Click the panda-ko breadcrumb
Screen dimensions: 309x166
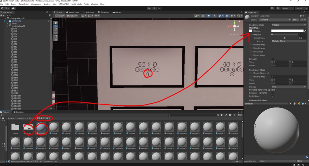tap(21, 118)
